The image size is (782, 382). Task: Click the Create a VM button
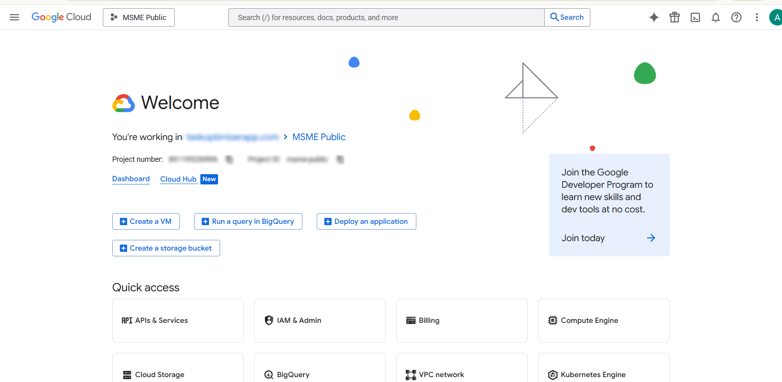146,221
